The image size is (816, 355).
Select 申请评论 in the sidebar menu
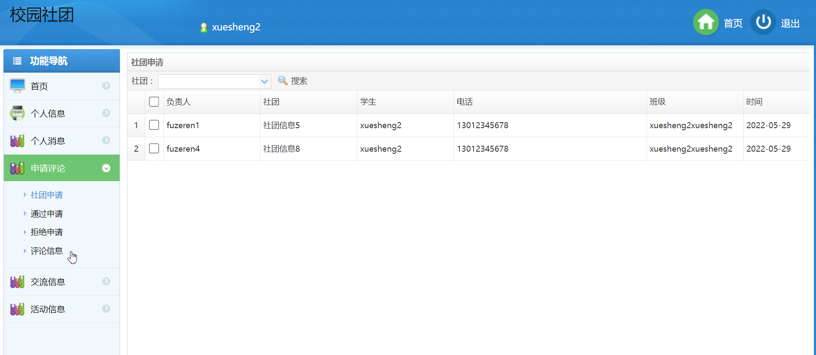coord(61,168)
